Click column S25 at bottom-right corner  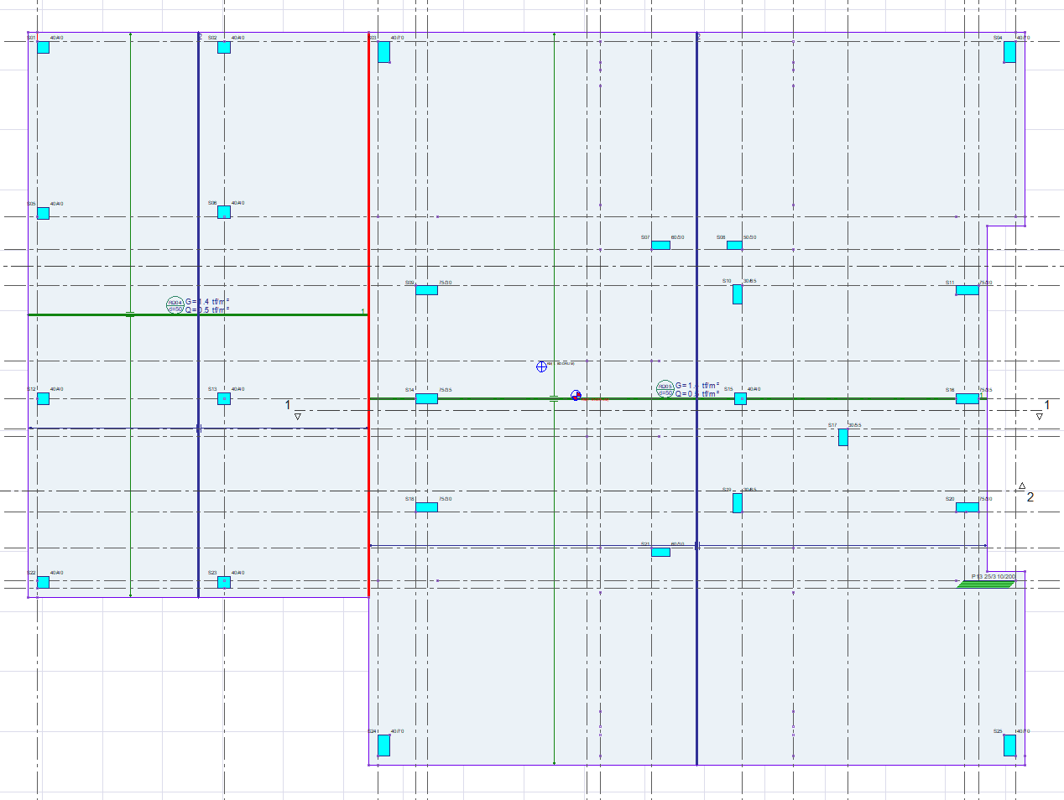pyautogui.click(x=1009, y=745)
